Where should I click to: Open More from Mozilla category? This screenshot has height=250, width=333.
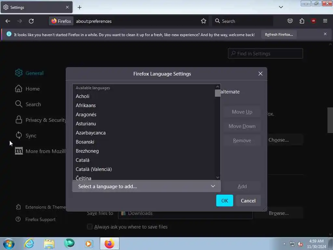pyautogui.click(x=40, y=151)
